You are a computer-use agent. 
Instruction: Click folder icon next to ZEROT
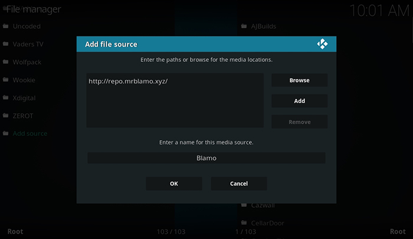(x=5, y=115)
